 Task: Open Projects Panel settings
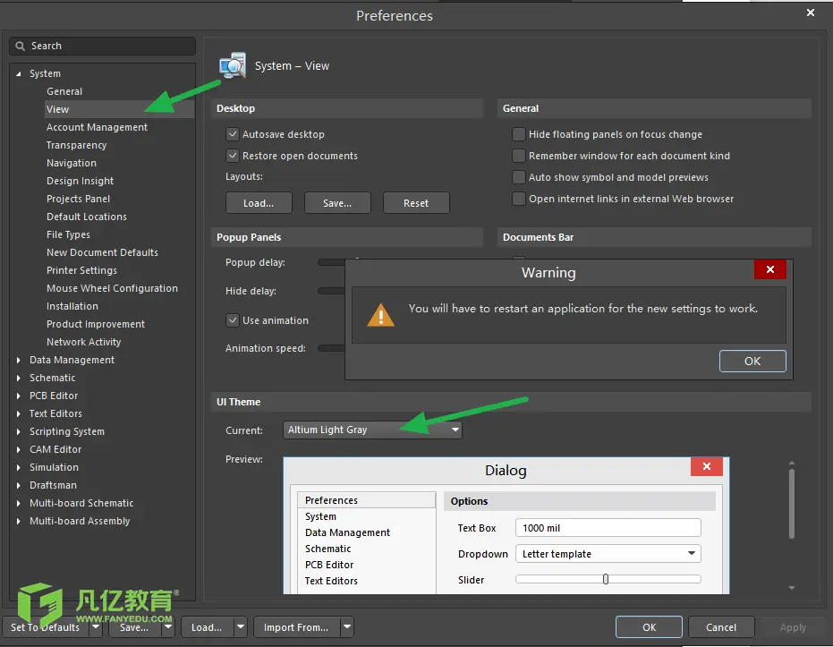[x=78, y=199]
